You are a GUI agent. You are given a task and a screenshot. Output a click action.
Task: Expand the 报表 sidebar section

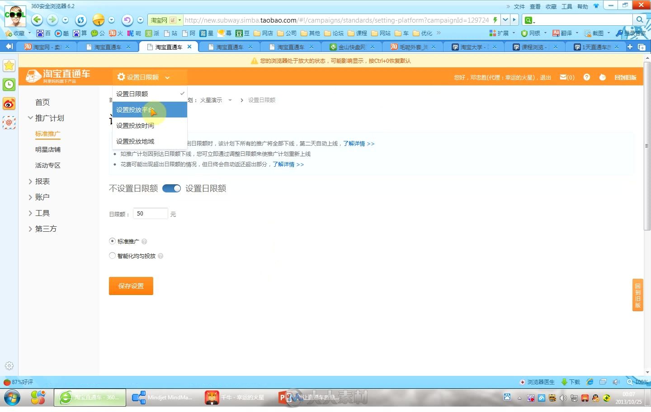[31, 181]
